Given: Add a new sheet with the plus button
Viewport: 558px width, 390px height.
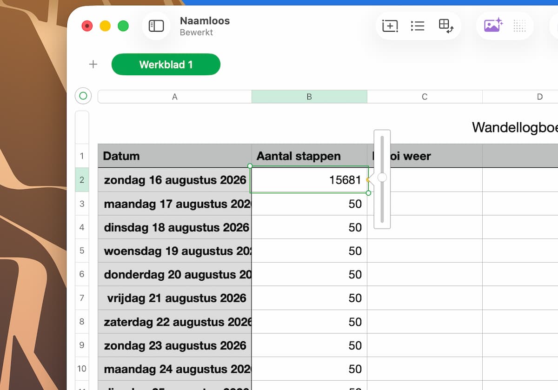Looking at the screenshot, I should pos(93,64).
